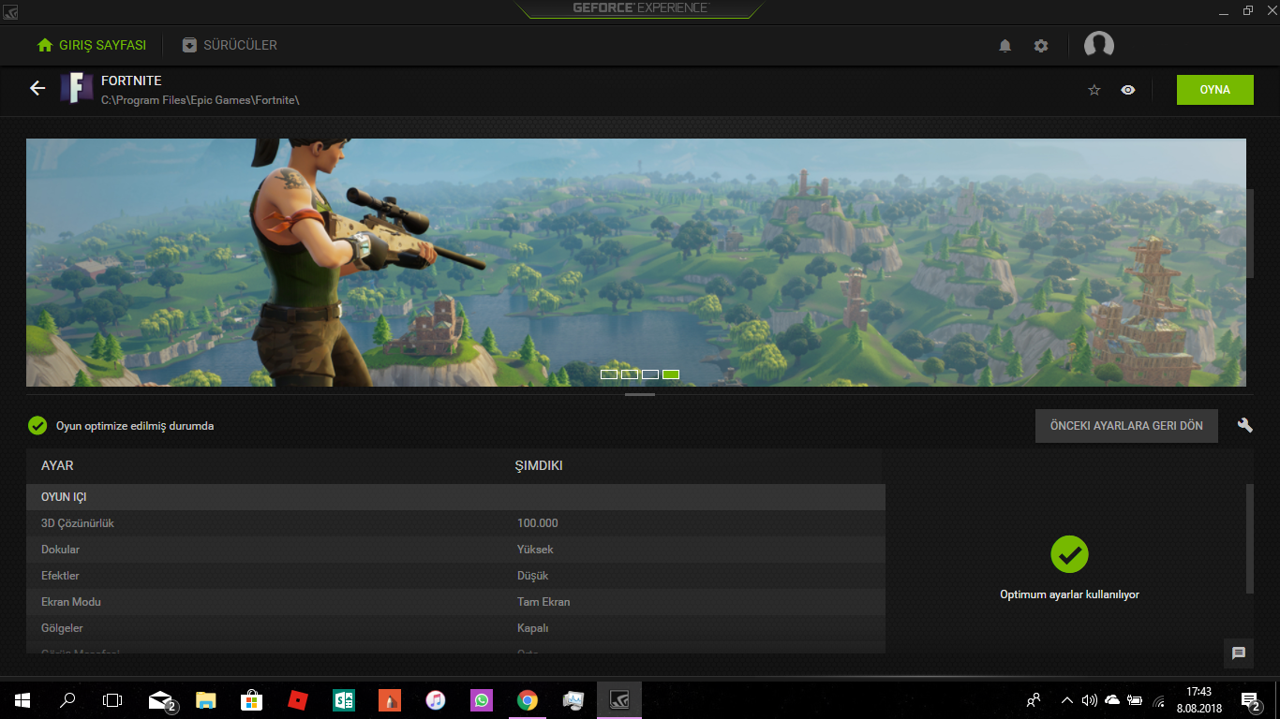
Task: Click the green check next to optimization status
Action: coord(37,426)
